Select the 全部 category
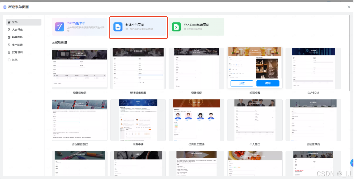Image resolution: width=354 pixels, height=180 pixels. point(24,22)
